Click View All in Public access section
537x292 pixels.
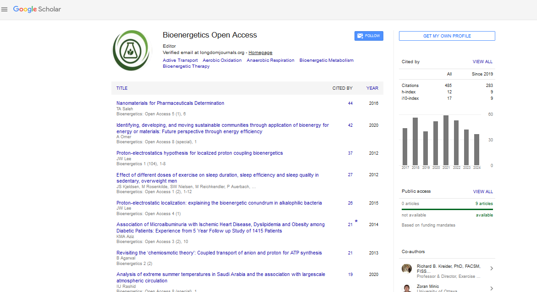pyautogui.click(x=483, y=192)
